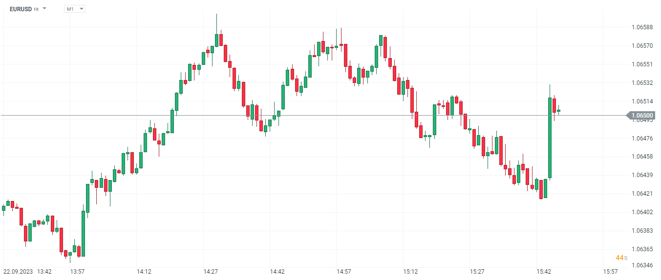Click the 1.06346 price axis label
Screen dimensions: 661x280
click(642, 265)
